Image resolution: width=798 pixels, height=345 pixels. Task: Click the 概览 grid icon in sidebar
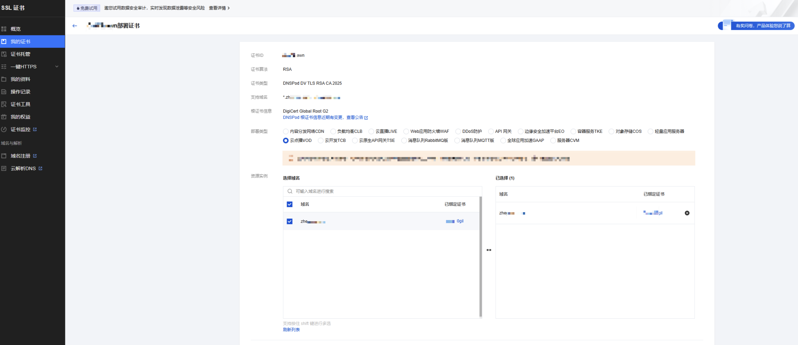[x=4, y=29]
